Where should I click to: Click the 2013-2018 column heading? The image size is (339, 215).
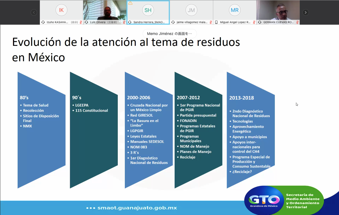pyautogui.click(x=241, y=98)
